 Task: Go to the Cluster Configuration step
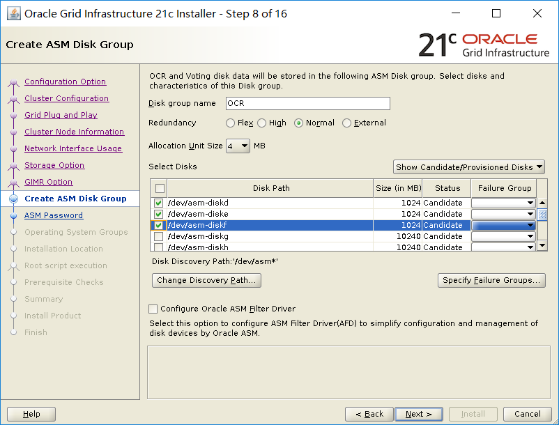click(67, 98)
